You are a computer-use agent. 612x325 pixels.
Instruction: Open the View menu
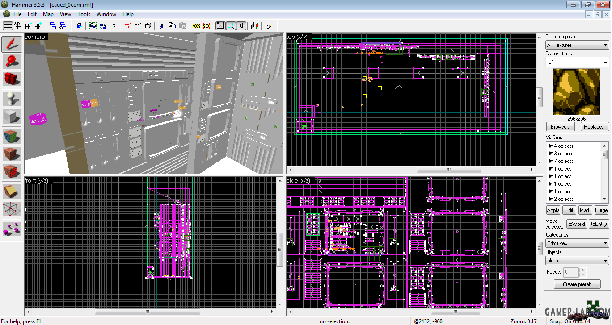coord(65,14)
